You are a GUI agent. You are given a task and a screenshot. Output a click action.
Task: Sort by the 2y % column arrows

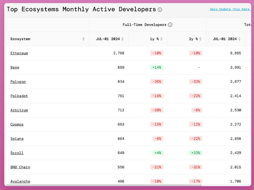click(x=200, y=39)
